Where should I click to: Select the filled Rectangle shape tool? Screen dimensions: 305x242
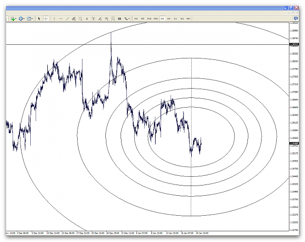(x=120, y=19)
